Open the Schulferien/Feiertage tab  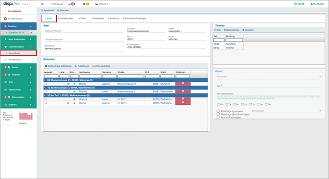pyautogui.click(x=134, y=19)
